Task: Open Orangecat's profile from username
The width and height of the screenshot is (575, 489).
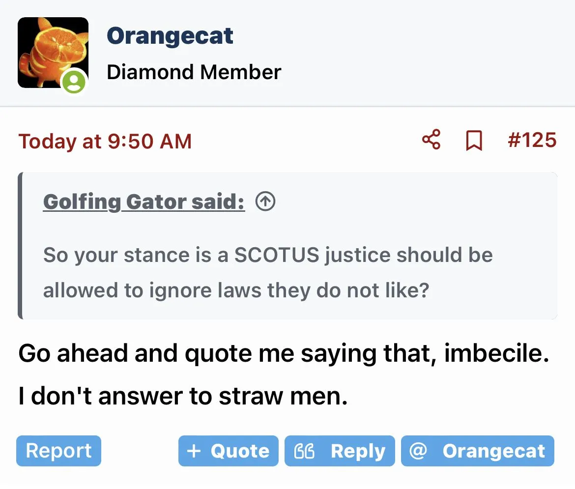Action: pos(170,36)
